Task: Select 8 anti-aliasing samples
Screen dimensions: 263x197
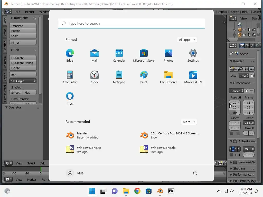Action: 233,149
